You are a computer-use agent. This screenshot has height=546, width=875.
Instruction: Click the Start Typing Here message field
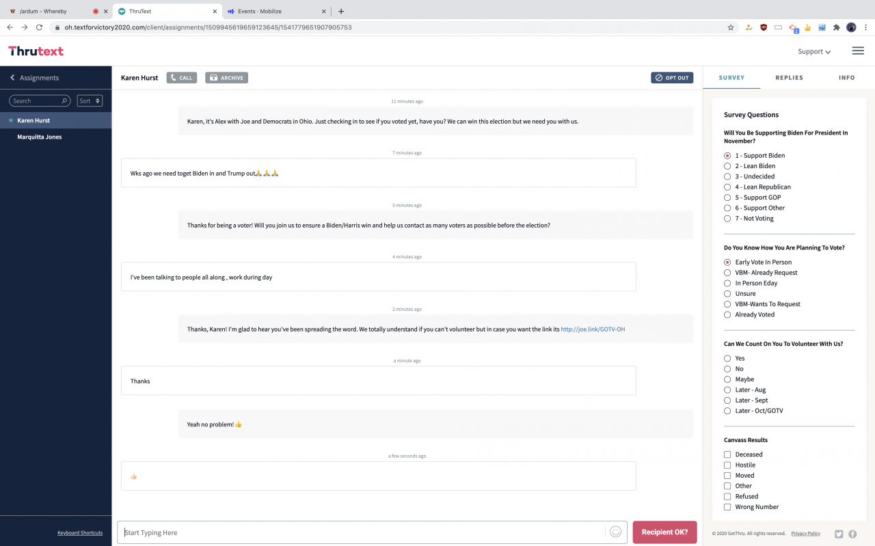pyautogui.click(x=361, y=532)
